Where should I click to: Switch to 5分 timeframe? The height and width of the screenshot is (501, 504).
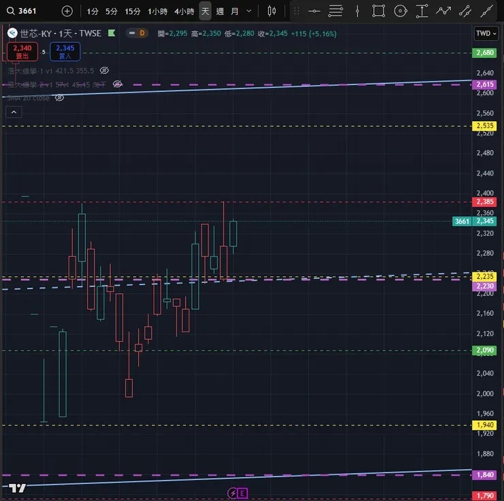(112, 12)
